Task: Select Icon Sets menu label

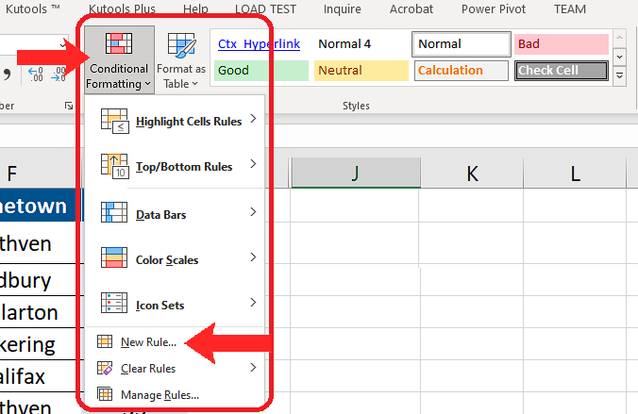Action: (159, 305)
